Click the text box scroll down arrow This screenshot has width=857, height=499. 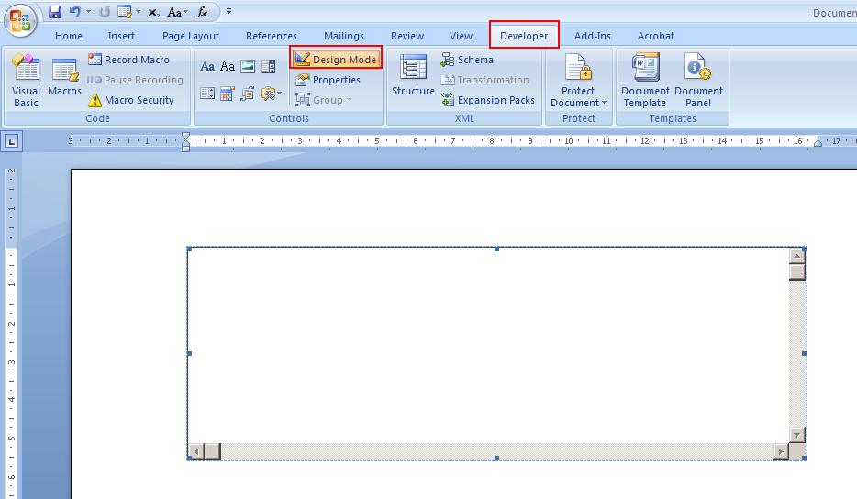(x=796, y=435)
